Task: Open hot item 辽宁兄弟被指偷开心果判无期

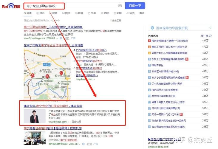Action: [167, 84]
